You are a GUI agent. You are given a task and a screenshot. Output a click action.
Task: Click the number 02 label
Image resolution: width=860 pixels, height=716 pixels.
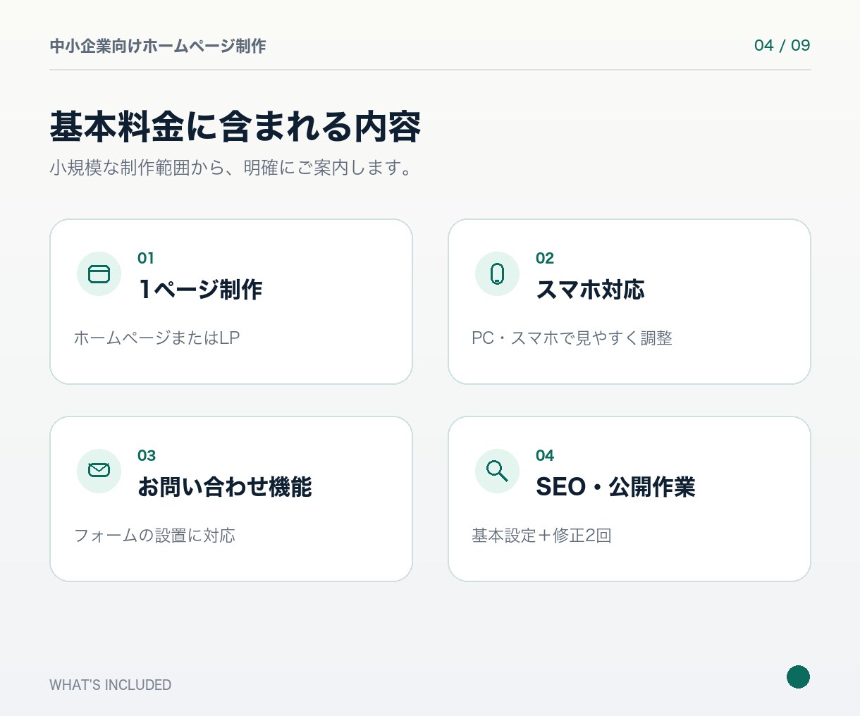(545, 258)
